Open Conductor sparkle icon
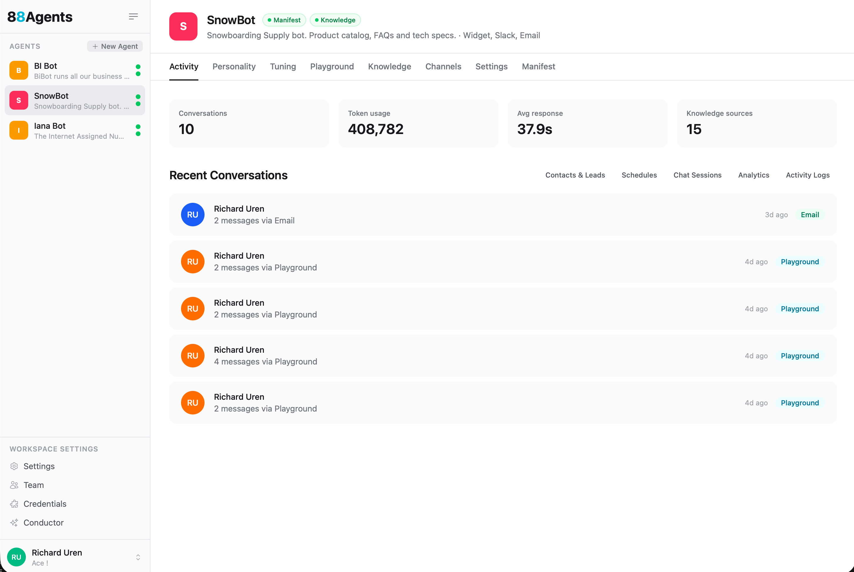The width and height of the screenshot is (854, 572). pos(14,523)
